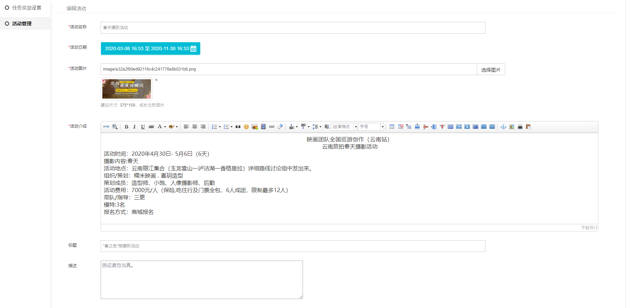Click the preview magnifier icon in editor toolbar

click(115, 127)
